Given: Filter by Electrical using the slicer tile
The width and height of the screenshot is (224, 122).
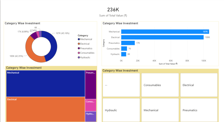Looking at the screenshot, I should (x=199, y=85).
